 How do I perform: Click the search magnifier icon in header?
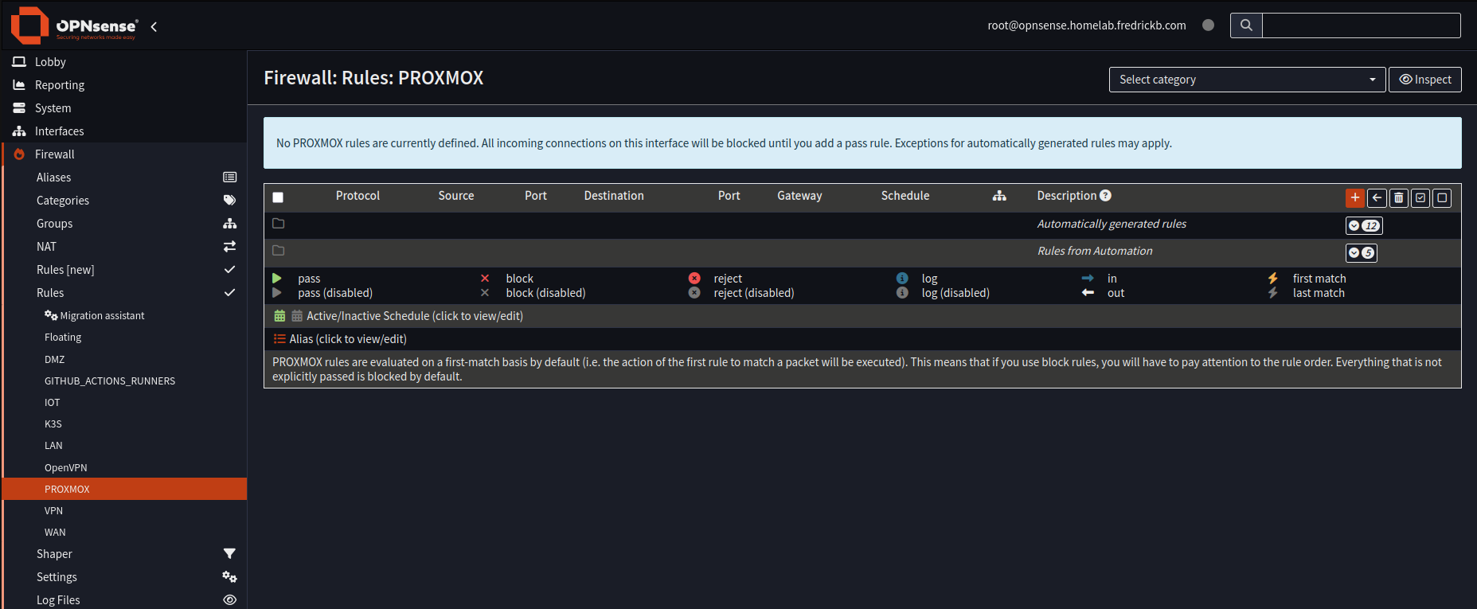[x=1246, y=25]
